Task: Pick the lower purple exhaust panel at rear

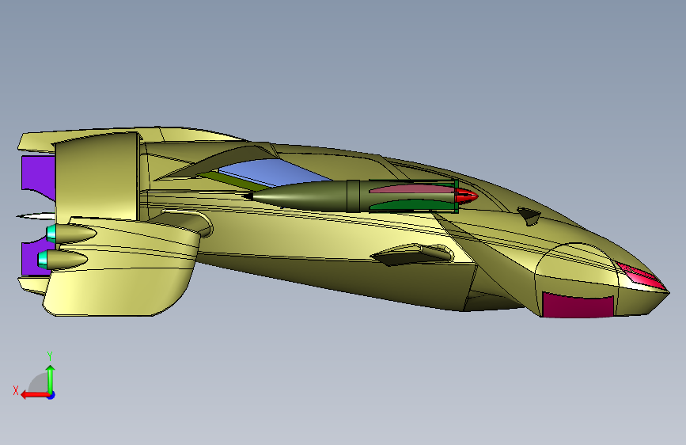Action: (x=32, y=258)
